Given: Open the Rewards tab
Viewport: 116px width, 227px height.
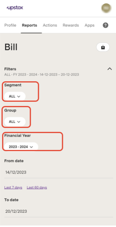Looking at the screenshot, I should (71, 25).
